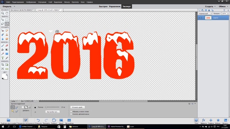Select the Sponge tool
The width and height of the screenshot is (230, 129).
[7, 39]
